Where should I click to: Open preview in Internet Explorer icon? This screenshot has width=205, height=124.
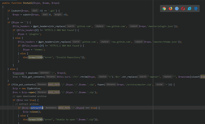click(189, 9)
